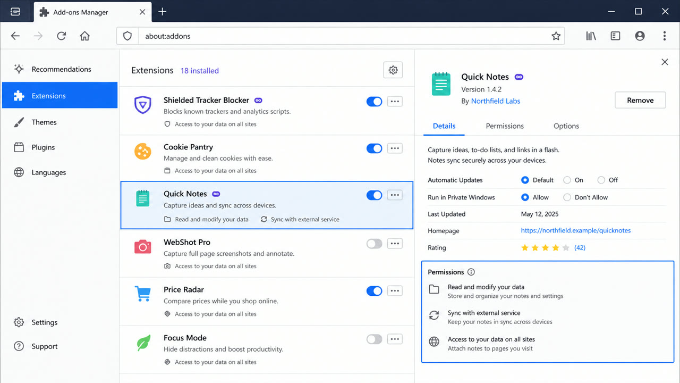
Task: Go to the home page
Action: point(84,36)
